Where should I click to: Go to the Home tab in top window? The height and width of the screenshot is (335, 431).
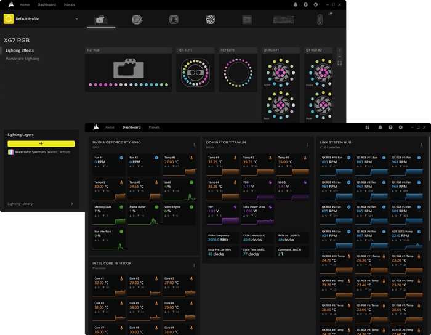point(25,5)
